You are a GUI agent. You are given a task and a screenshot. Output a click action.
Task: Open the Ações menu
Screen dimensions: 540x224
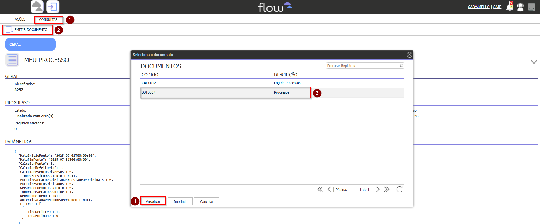click(20, 19)
